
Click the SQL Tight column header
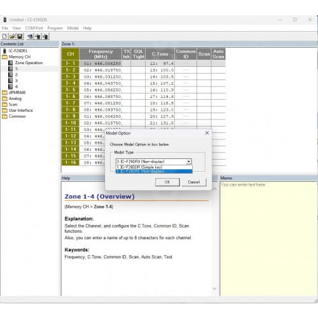coord(138,54)
